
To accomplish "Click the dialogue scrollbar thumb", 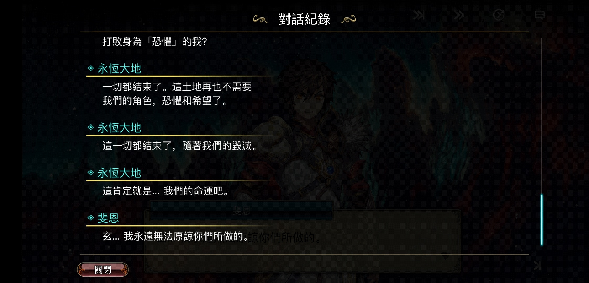I will (x=541, y=220).
